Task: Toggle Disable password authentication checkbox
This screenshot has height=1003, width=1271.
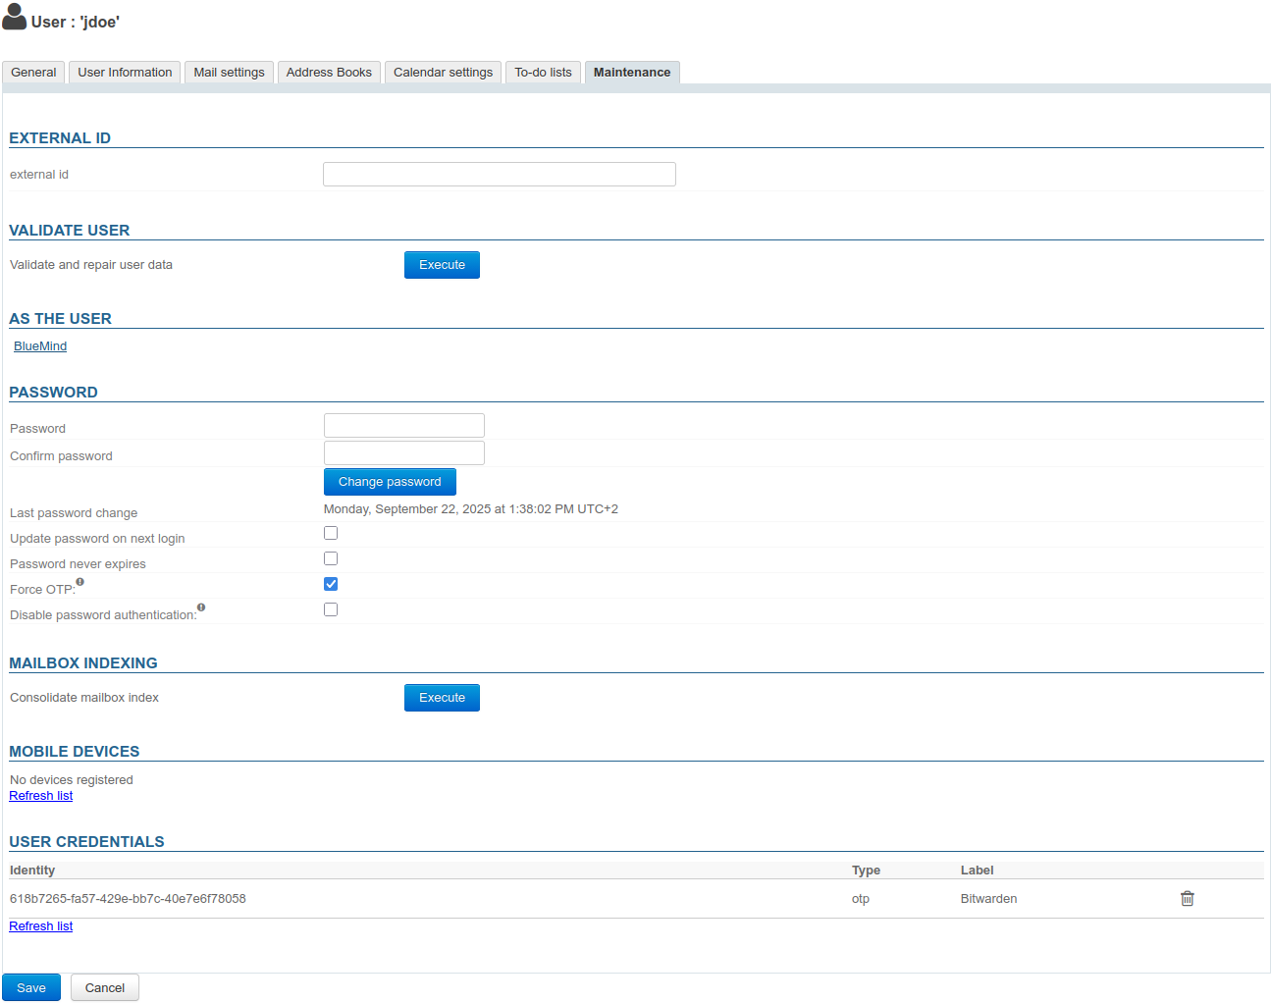Action: point(331,609)
